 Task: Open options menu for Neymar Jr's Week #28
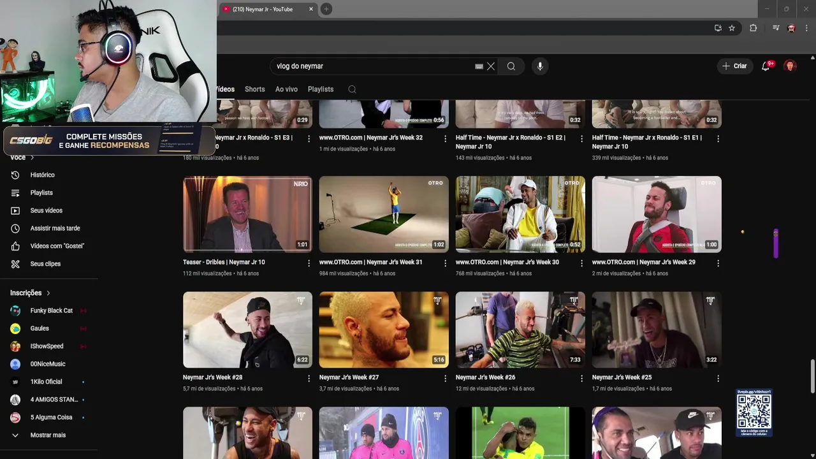(x=309, y=378)
